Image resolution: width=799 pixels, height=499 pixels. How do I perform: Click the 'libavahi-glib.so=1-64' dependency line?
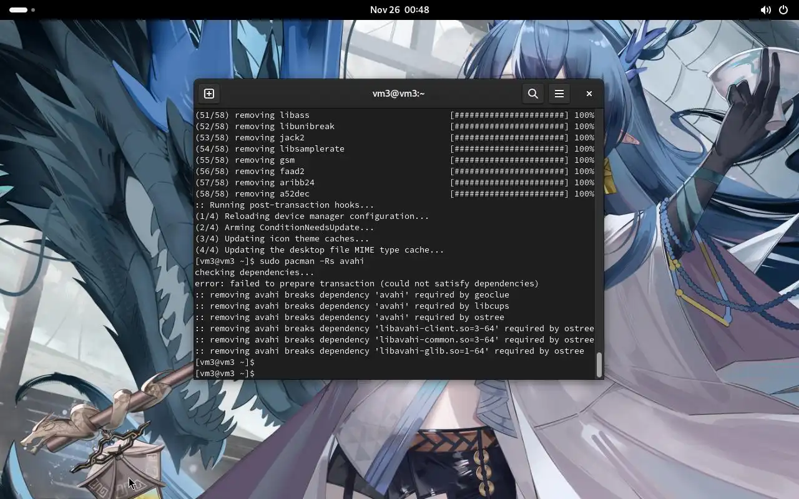[x=390, y=351]
